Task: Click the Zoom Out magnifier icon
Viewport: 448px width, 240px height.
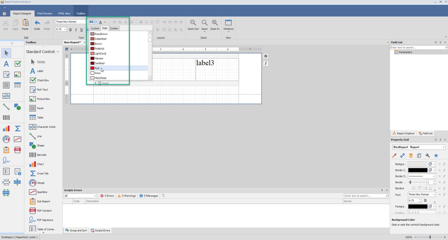Action: (193, 23)
